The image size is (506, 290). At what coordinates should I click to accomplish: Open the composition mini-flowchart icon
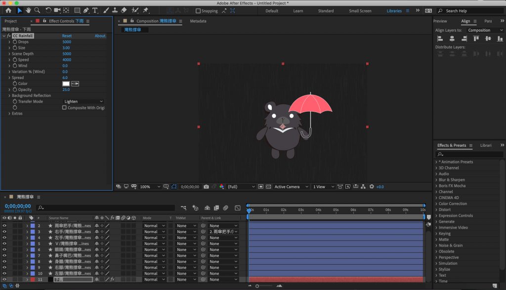(x=183, y=208)
